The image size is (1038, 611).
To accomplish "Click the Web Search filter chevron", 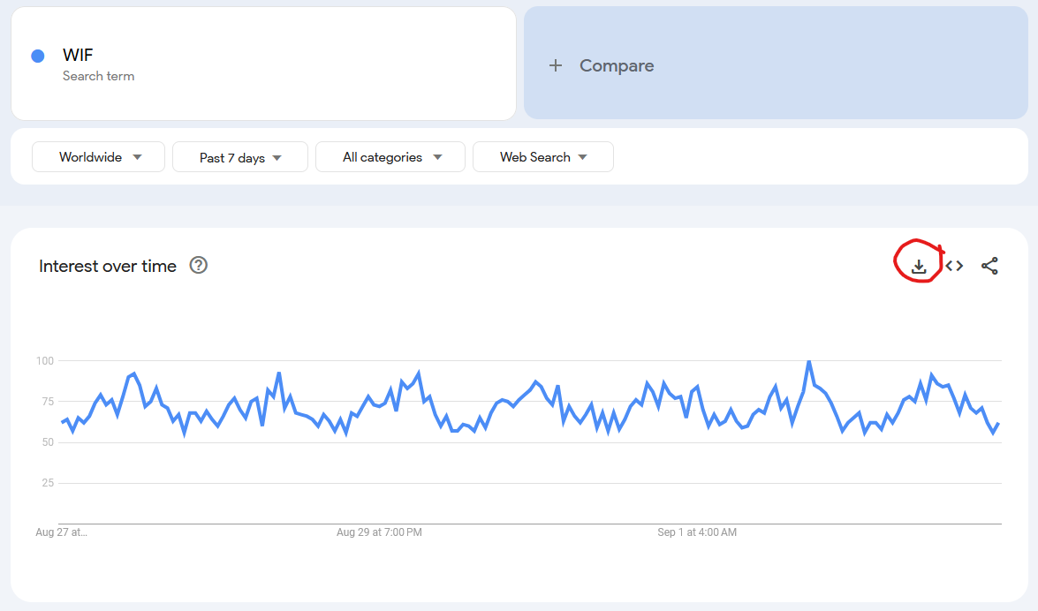I will pos(583,156).
